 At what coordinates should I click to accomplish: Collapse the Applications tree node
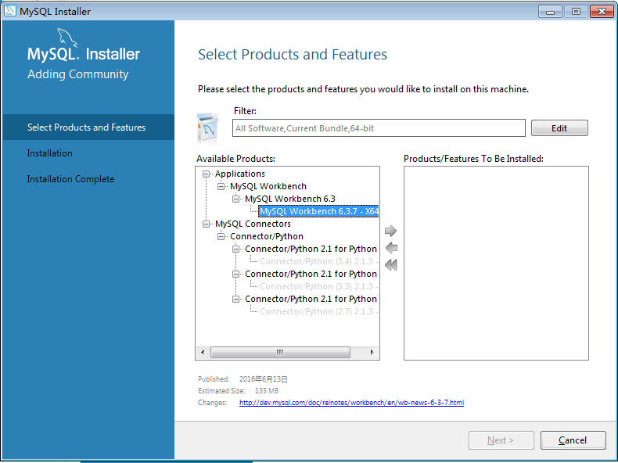(206, 174)
